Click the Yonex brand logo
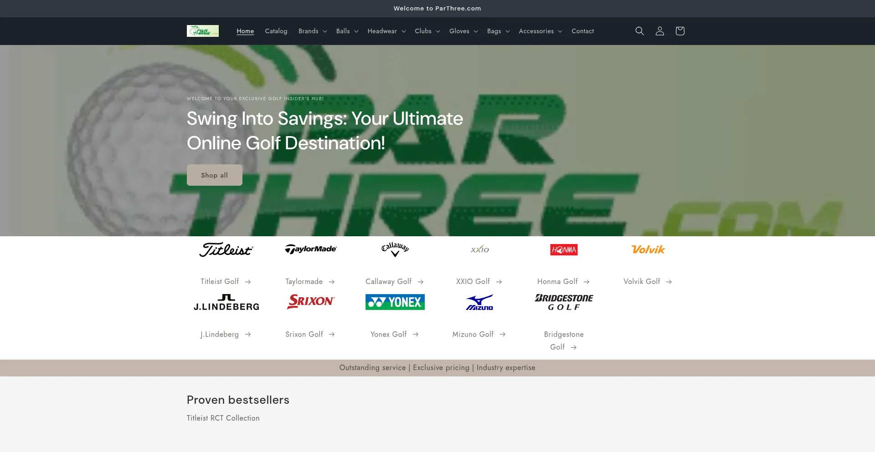 [395, 302]
